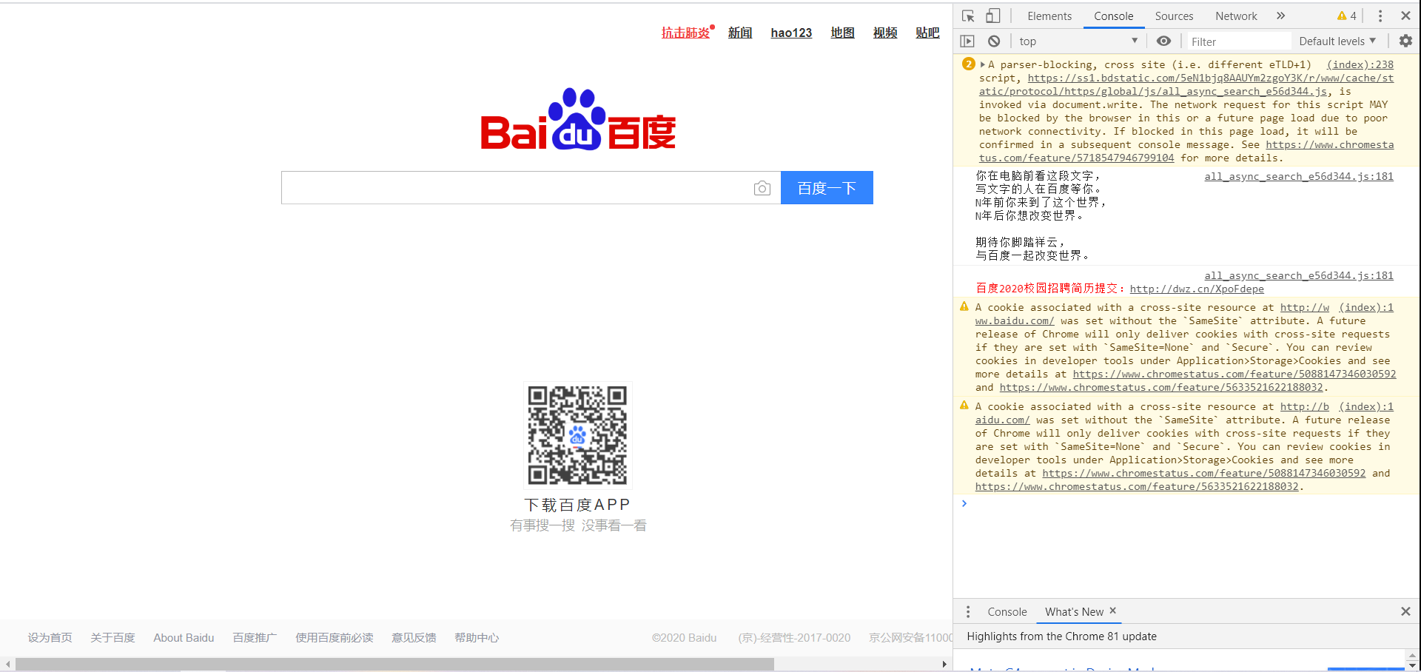This screenshot has height=672, width=1421.
Task: Open the hao123 link
Action: (791, 33)
